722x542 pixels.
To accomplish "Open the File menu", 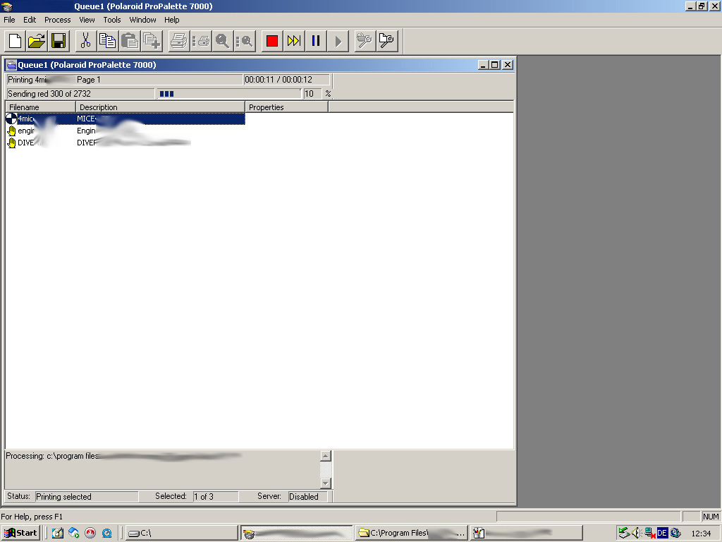I will (x=9, y=20).
